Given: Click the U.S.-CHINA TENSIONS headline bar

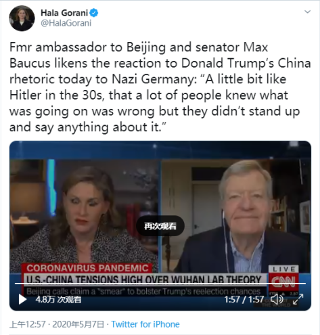Looking at the screenshot, I should (x=144, y=280).
